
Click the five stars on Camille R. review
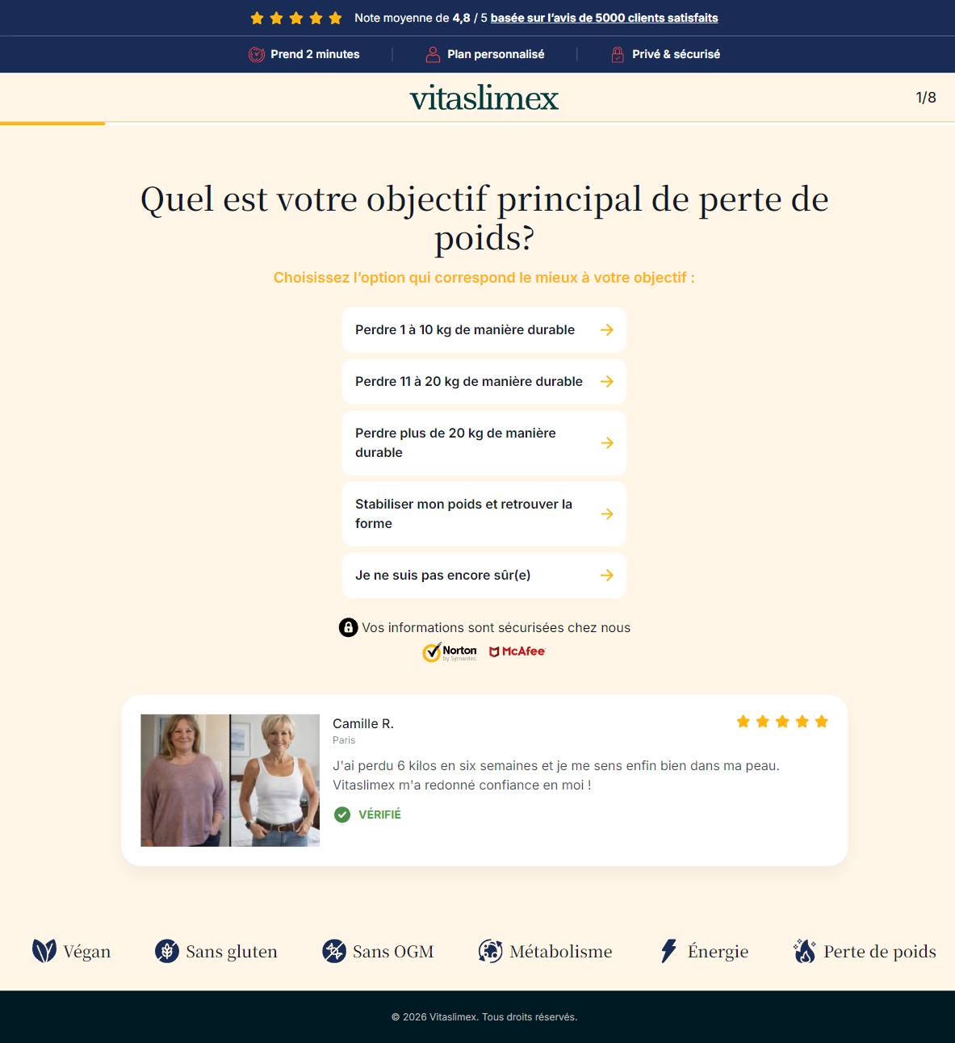point(782,722)
